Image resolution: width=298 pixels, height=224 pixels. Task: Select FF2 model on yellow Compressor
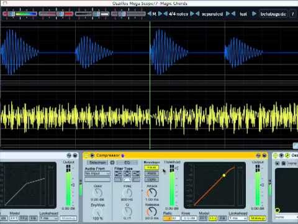212,218
